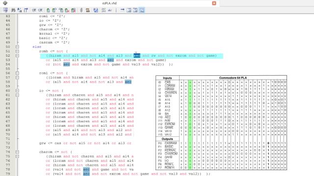
Task: Click the 'LORAM' row label in PLA table
Action: point(170,86)
